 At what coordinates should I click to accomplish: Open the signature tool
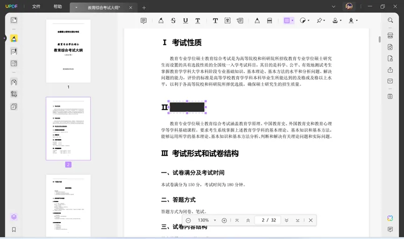click(x=351, y=21)
